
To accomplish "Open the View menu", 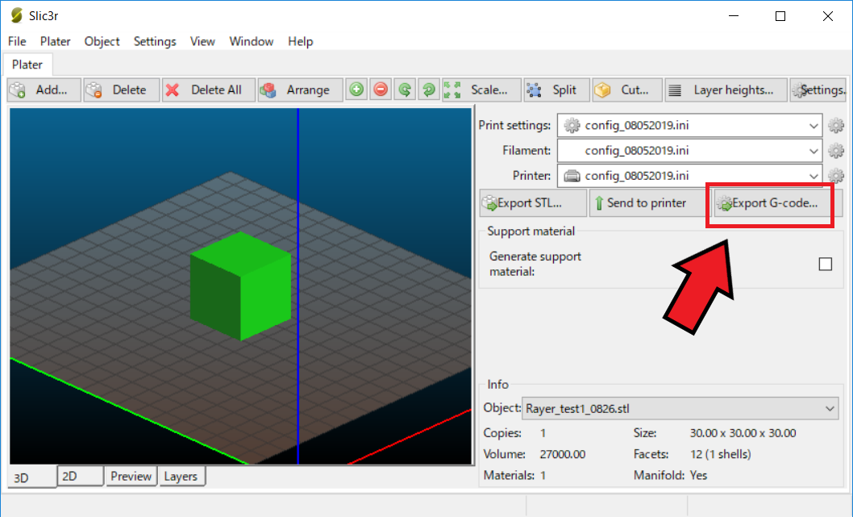I will click(202, 41).
